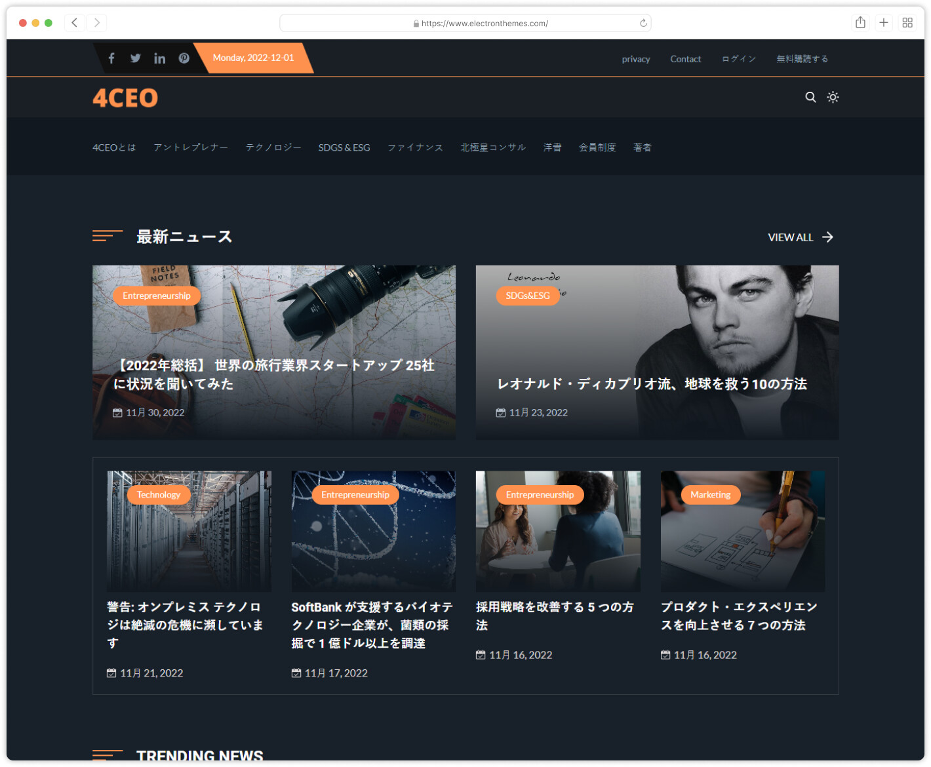Image resolution: width=931 pixels, height=767 pixels.
Task: Show tab overview grid icon
Action: click(907, 22)
